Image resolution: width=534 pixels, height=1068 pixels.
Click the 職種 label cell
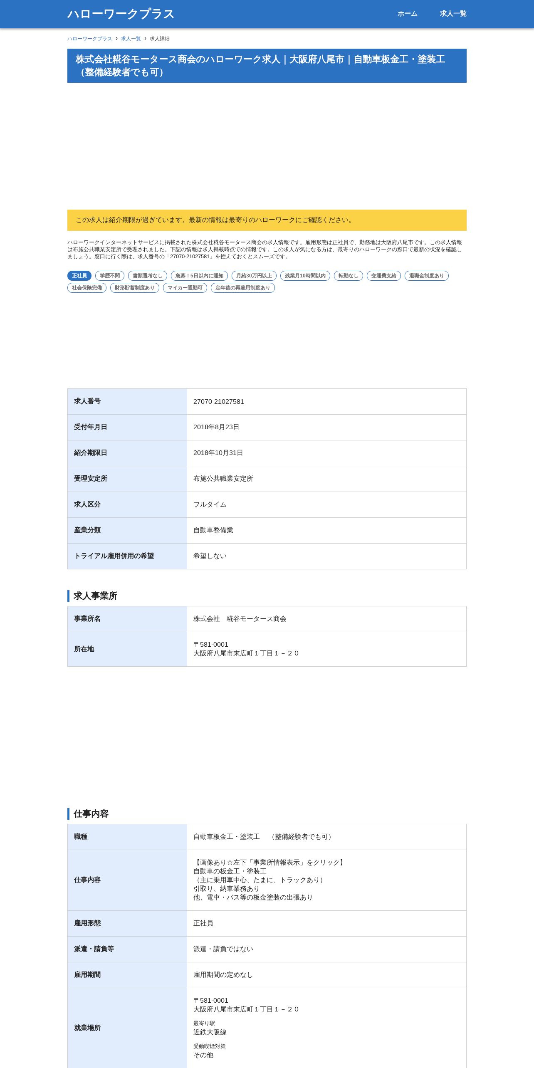pos(127,837)
